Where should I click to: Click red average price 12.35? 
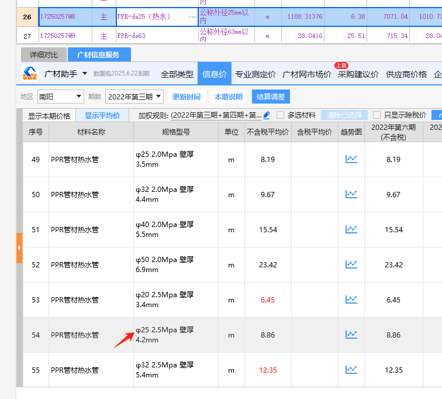click(268, 370)
